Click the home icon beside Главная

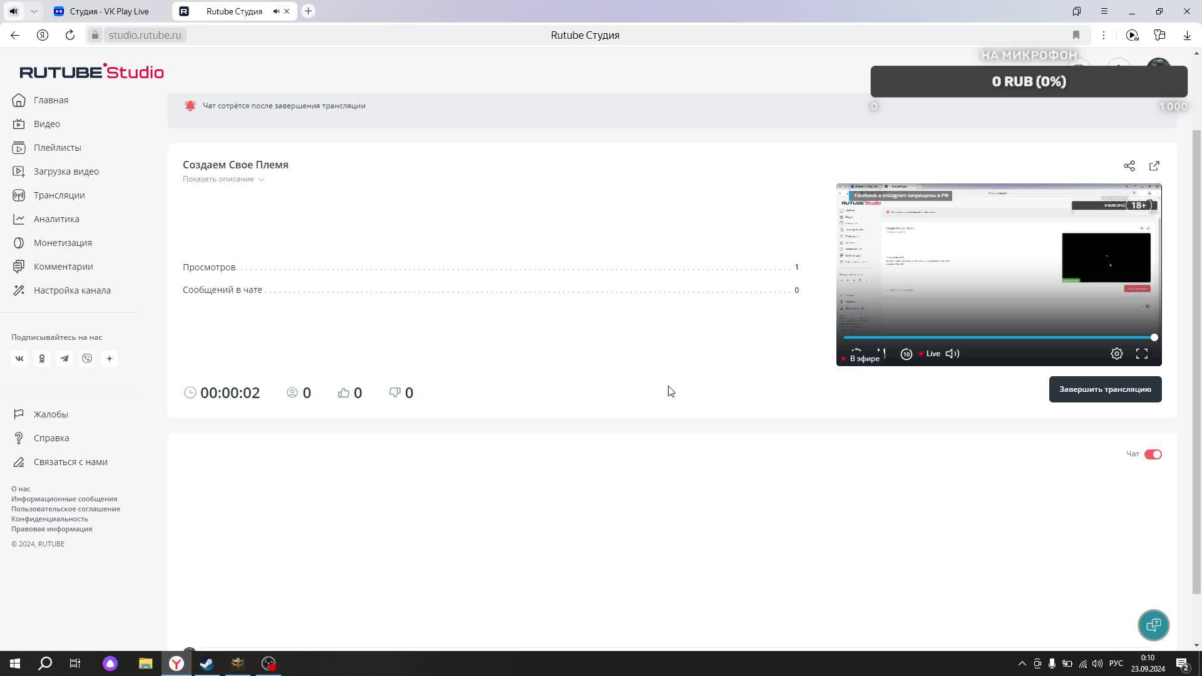[19, 100]
